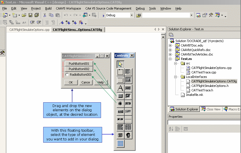Click the Properties panel object input field
The image size is (241, 153).
[204, 122]
